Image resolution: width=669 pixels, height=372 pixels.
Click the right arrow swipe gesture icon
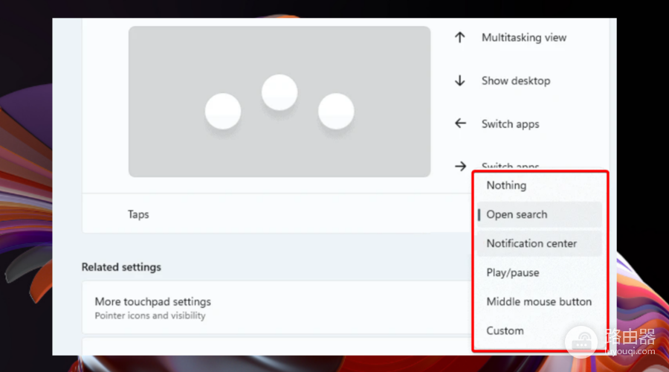coord(460,166)
